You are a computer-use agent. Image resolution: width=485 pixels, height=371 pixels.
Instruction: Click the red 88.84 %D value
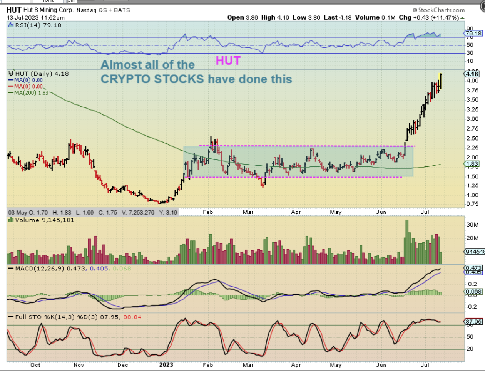[x=132, y=317]
